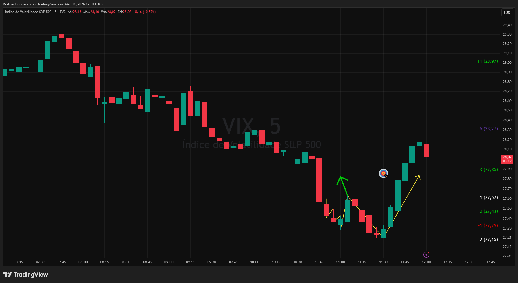Click the TradingView logo
The image size is (518, 283).
[26, 275]
